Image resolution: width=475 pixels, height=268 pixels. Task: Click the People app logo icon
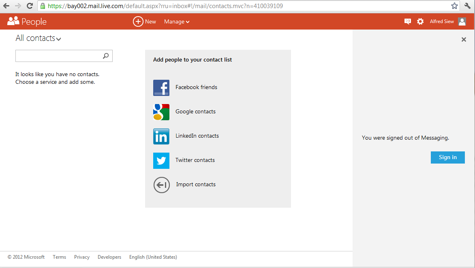pos(13,21)
